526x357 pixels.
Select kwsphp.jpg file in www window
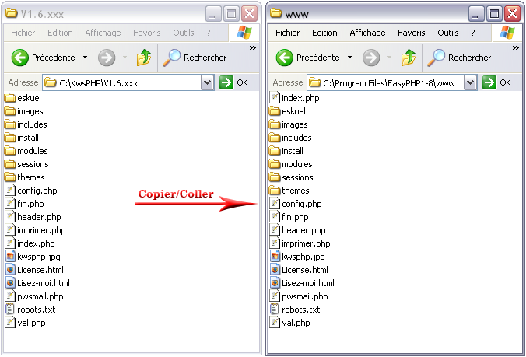click(297, 257)
